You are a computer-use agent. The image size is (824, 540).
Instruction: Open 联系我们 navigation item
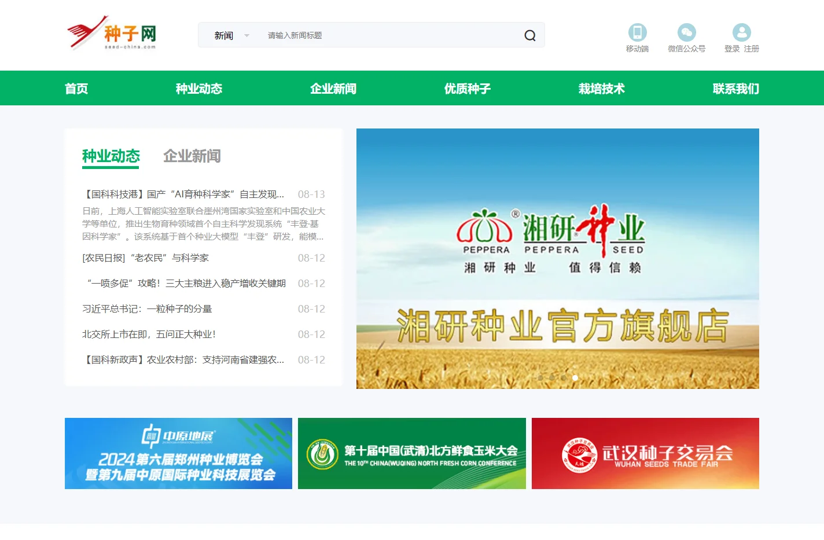point(736,89)
